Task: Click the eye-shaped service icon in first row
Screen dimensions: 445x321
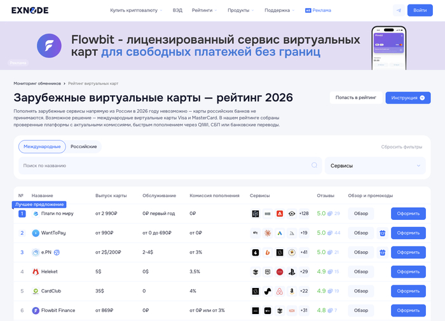Action: click(292, 214)
